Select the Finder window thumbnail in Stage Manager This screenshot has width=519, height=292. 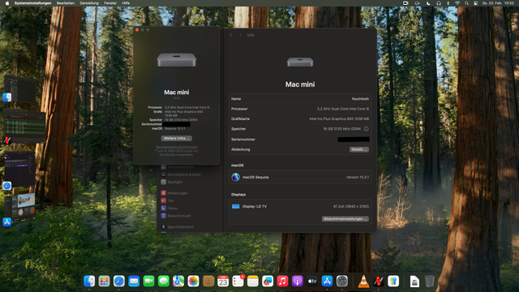point(19,88)
